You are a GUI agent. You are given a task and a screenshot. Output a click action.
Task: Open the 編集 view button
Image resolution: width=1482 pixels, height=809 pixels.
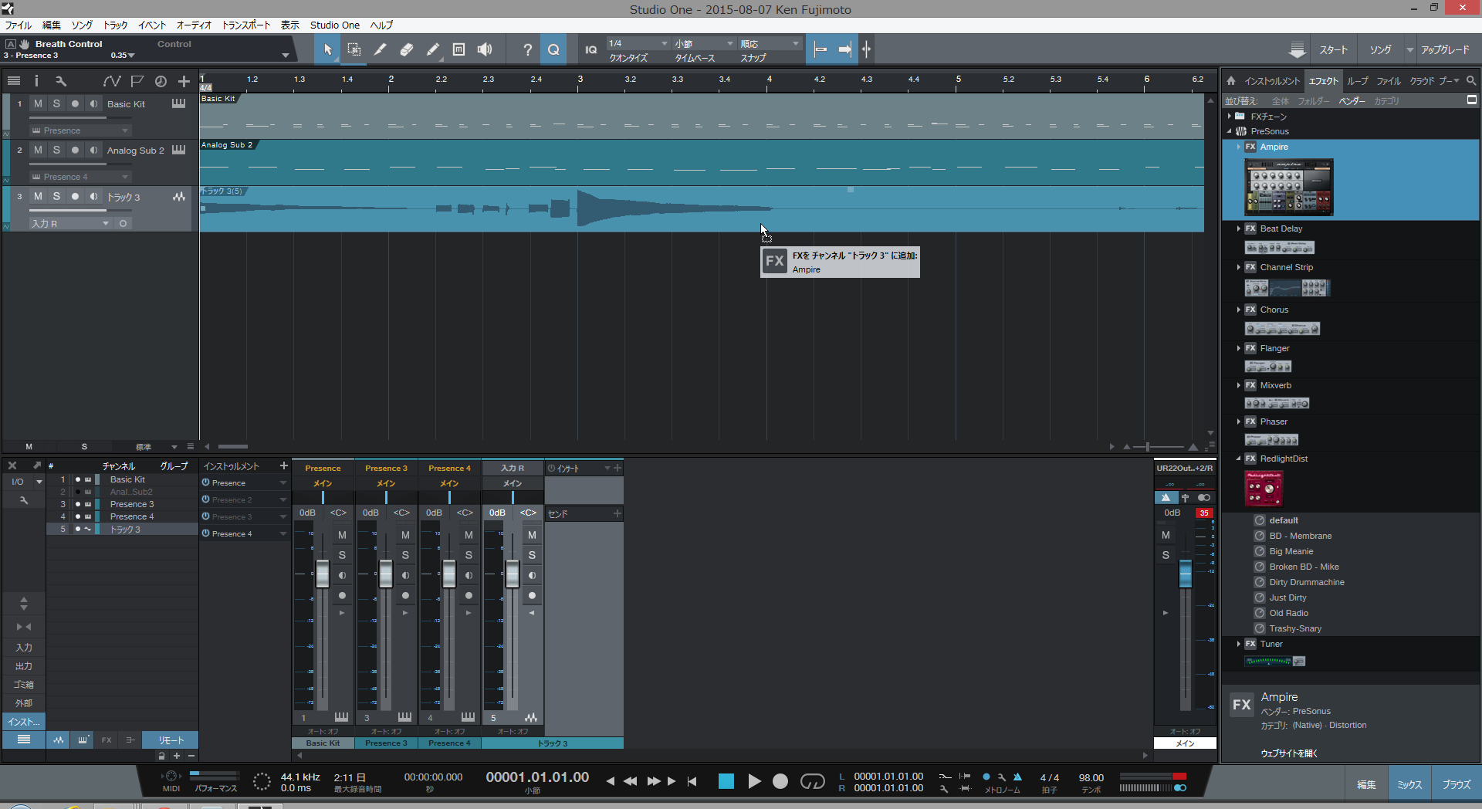1366,784
